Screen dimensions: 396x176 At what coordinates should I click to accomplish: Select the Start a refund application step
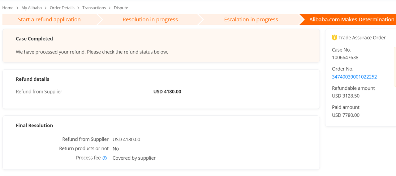pos(49,19)
